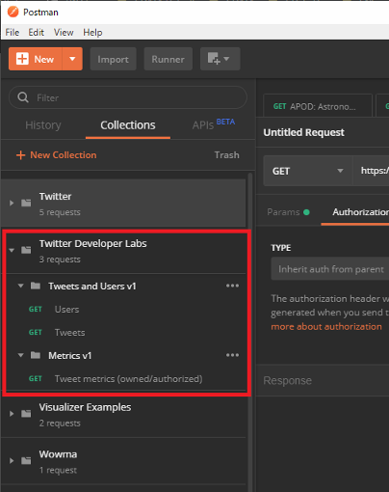Open the Inherit auth from parent type dropdown
The width and height of the screenshot is (389, 492).
pos(330,268)
